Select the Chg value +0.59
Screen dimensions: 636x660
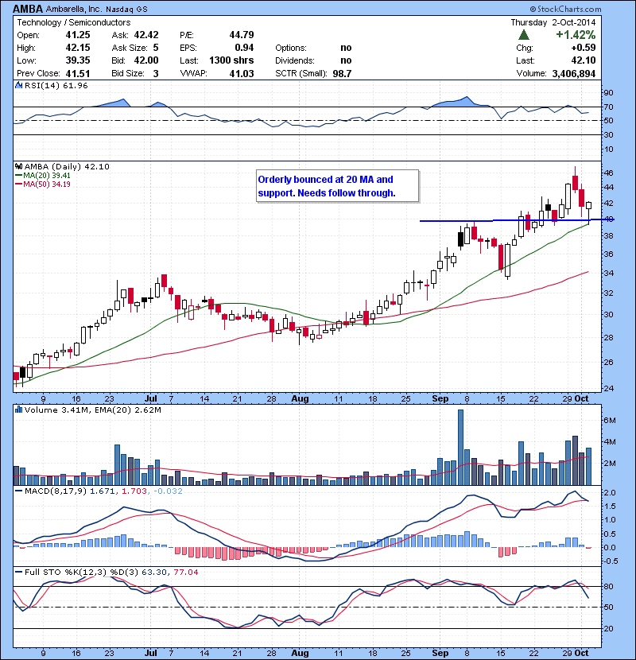tap(584, 48)
